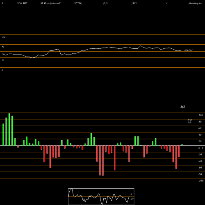205x205 pixels.
Task: Click the MR axis label -80
Action: tap(200, 174)
